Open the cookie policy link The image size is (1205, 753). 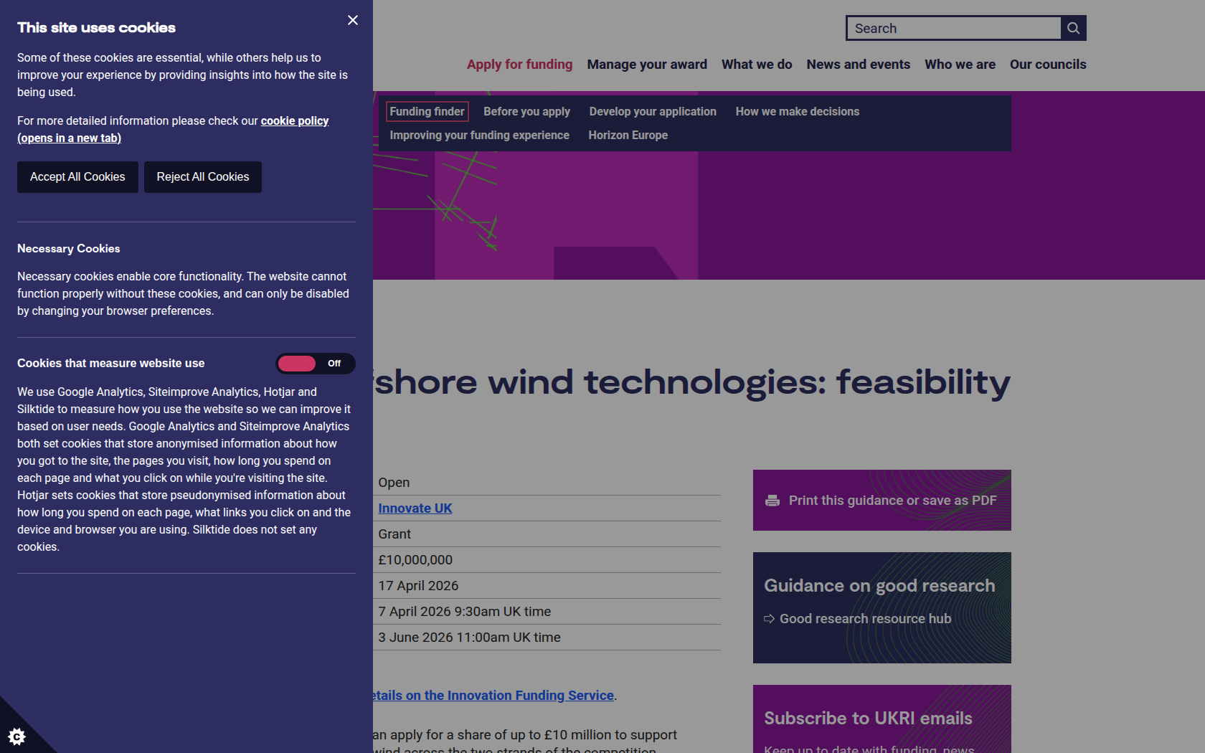[x=294, y=120]
